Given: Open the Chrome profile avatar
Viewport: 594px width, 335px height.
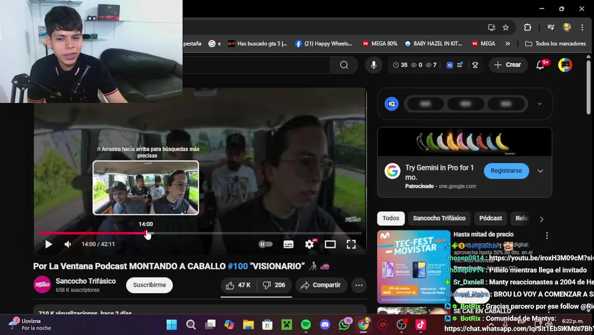Looking at the screenshot, I should 567,27.
